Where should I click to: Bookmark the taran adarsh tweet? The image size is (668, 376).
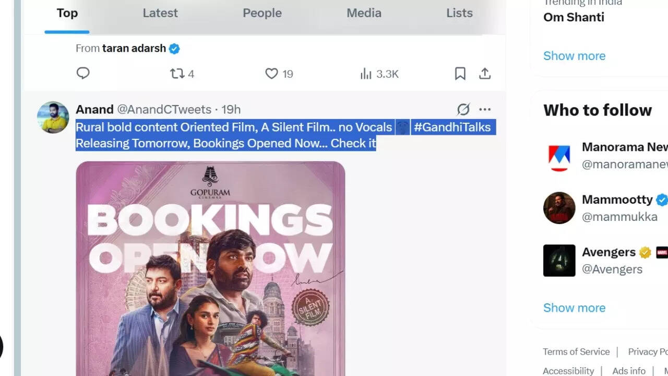460,74
